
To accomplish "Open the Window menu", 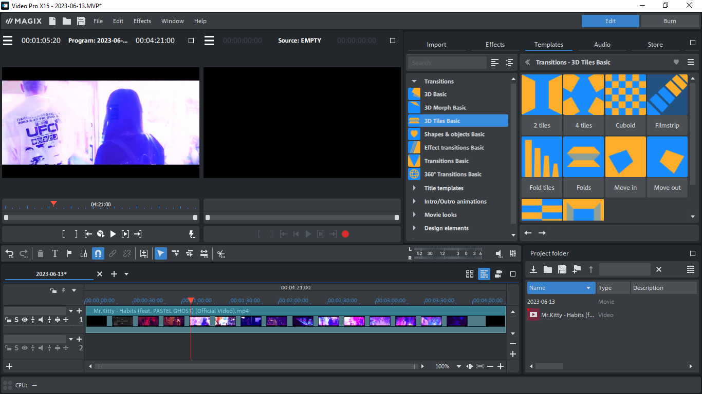I will 172,21.
